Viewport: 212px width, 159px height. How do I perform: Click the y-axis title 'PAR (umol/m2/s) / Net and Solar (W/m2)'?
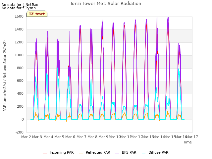(5, 76)
